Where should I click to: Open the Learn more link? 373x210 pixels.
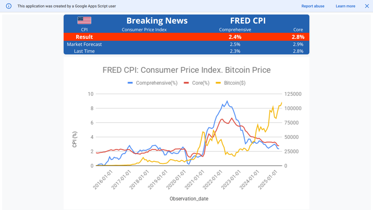(x=345, y=6)
